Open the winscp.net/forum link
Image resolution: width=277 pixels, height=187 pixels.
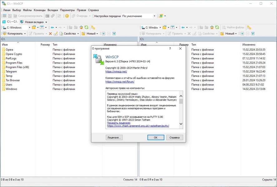pos(120,82)
